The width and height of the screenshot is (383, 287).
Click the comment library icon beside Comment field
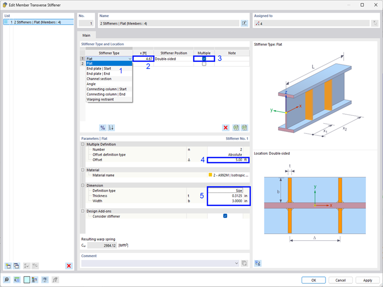point(244,263)
